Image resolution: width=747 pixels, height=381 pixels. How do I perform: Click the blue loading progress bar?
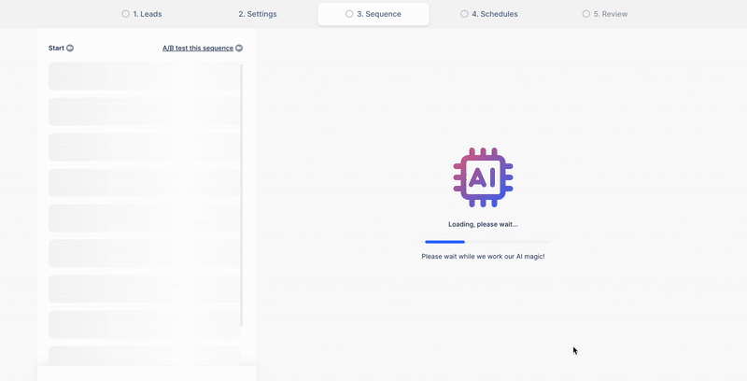pyautogui.click(x=445, y=242)
